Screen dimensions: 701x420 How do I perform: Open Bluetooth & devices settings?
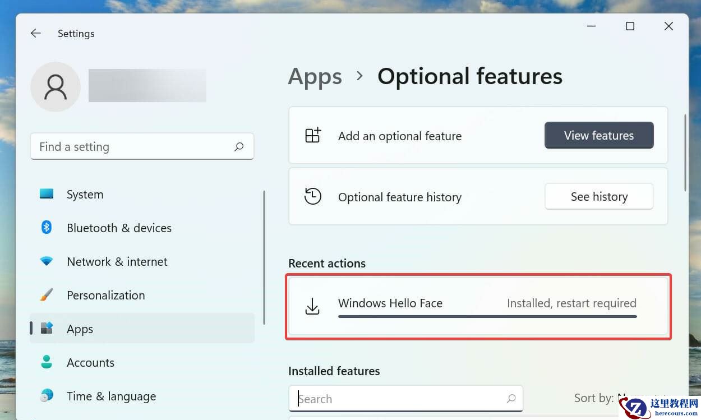coord(119,228)
